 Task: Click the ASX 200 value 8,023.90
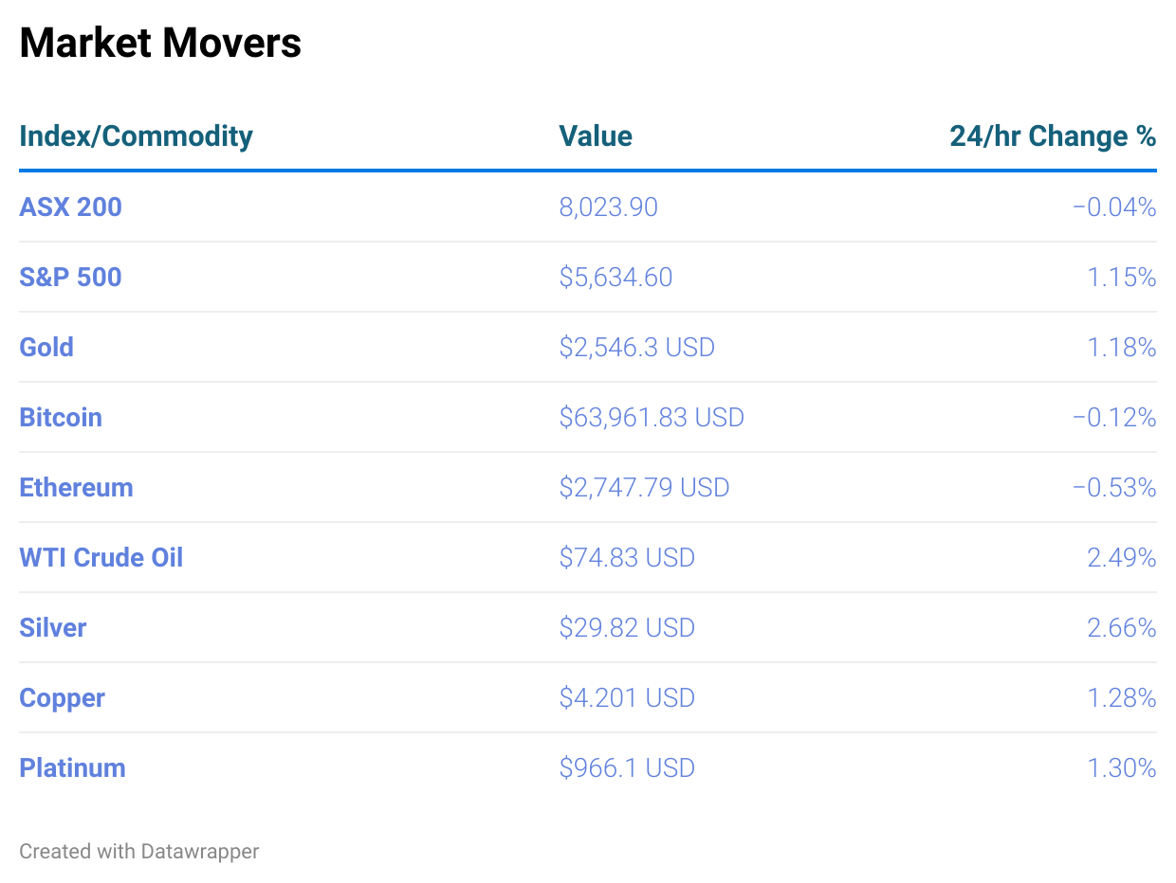pyautogui.click(x=609, y=207)
